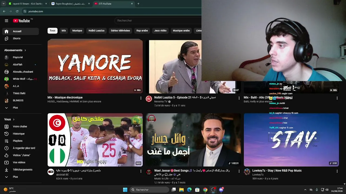Viewport: 346px width, 194px height.
Task: Open the Historique page
Action: click(x=21, y=134)
